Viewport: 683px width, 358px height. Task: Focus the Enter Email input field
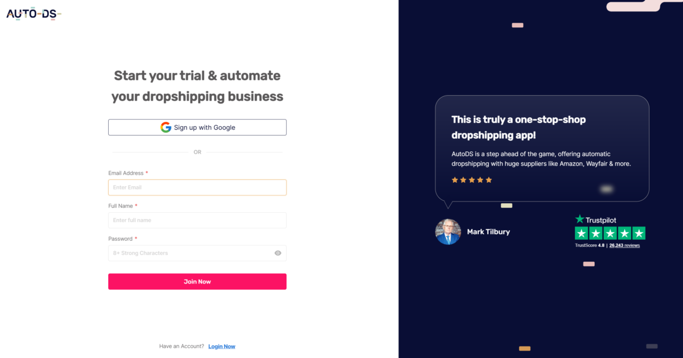click(197, 187)
